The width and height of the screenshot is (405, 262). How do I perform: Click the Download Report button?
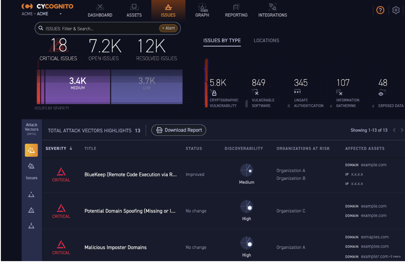(179, 130)
